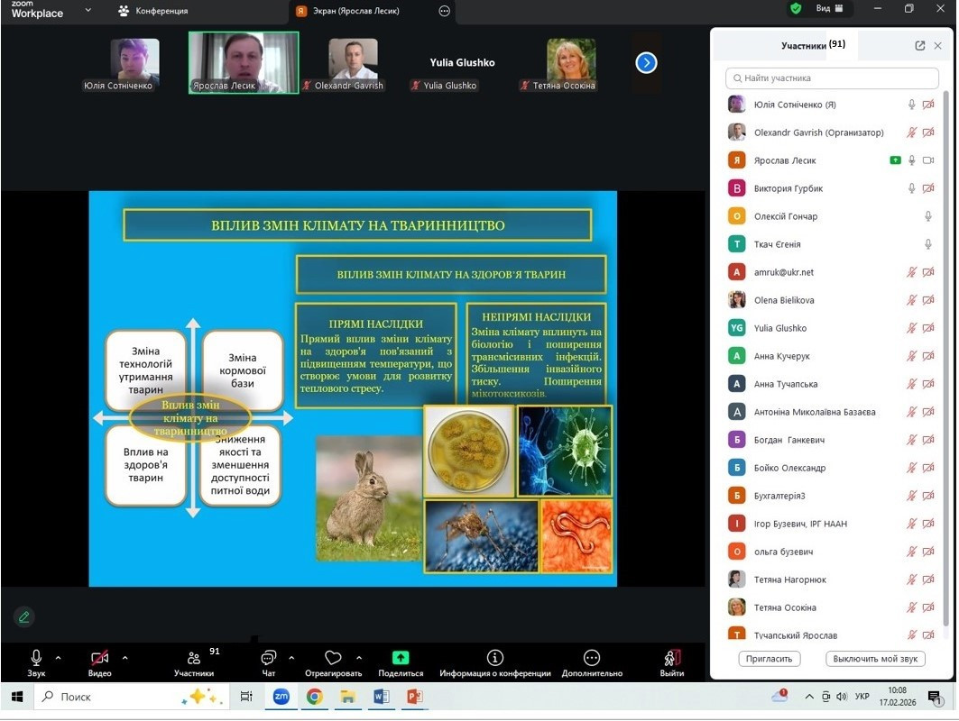Viewport: 959px width, 721px height.
Task: Open the React (Отреагировать) heart icon
Action: (x=333, y=658)
